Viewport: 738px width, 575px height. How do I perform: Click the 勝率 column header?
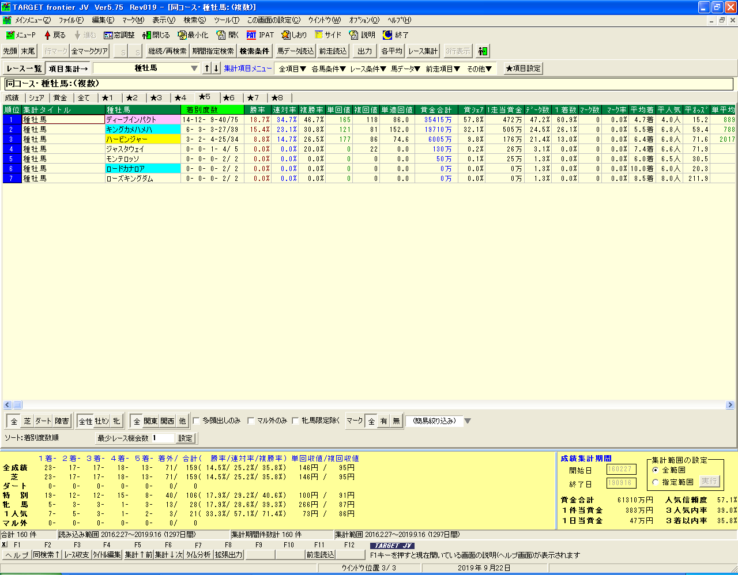coord(258,110)
